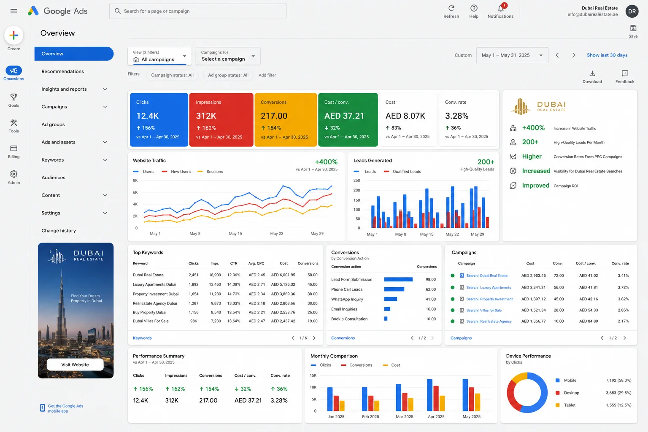Image resolution: width=648 pixels, height=432 pixels.
Task: Click the Visit Website button
Action: click(75, 365)
